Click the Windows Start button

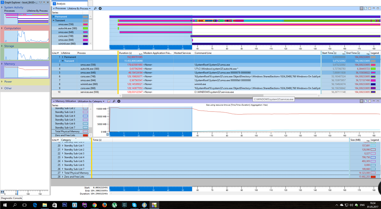[5, 205]
